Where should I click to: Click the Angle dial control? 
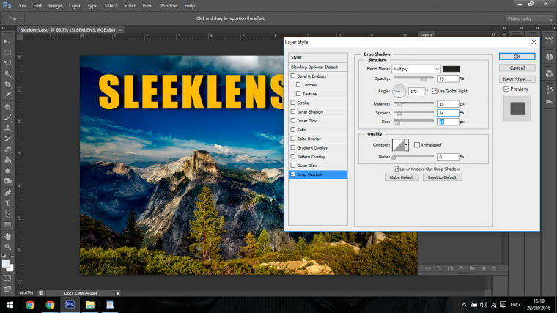(x=399, y=92)
